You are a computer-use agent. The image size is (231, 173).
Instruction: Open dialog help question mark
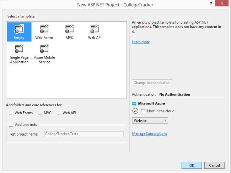(x=211, y=4)
